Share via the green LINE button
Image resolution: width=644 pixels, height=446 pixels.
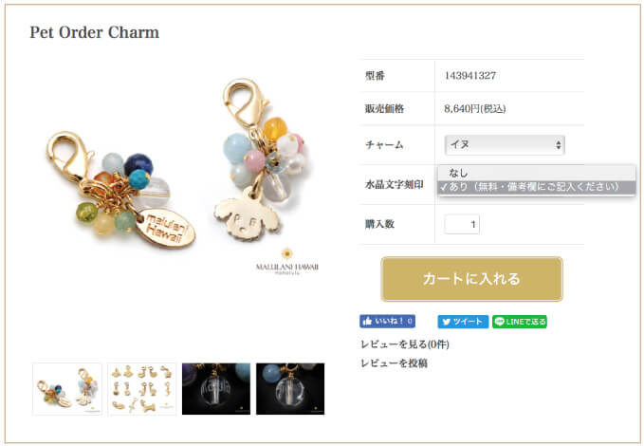tap(520, 322)
